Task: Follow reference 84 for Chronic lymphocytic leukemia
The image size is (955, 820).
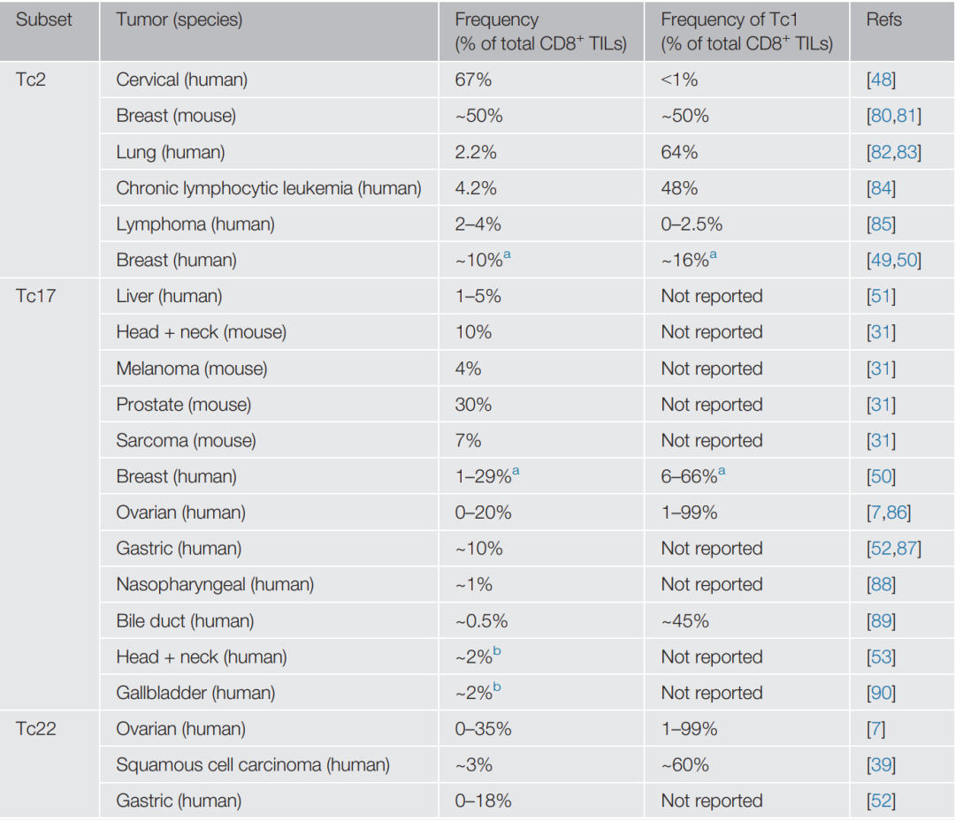Action: click(x=881, y=188)
